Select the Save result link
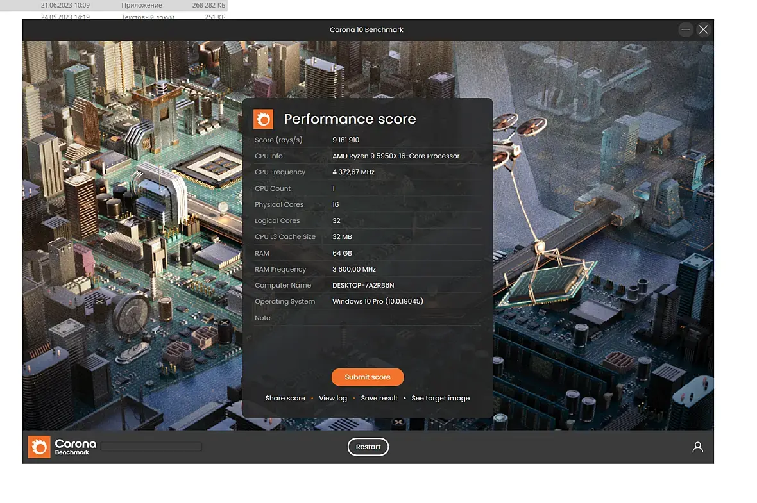The height and width of the screenshot is (503, 757). (x=379, y=399)
